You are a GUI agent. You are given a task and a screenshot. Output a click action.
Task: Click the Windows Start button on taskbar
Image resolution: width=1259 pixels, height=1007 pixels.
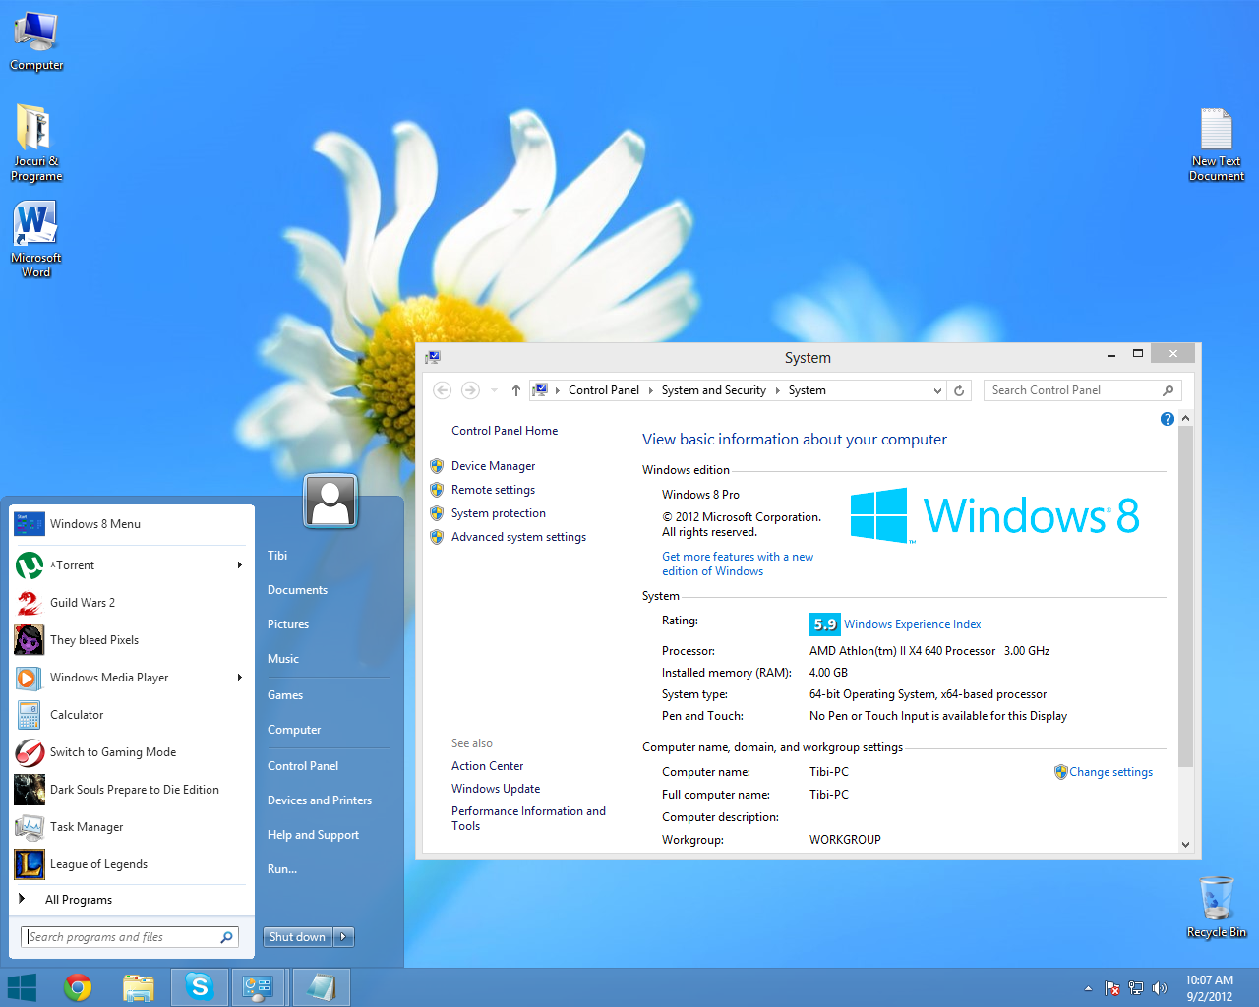coord(22,987)
